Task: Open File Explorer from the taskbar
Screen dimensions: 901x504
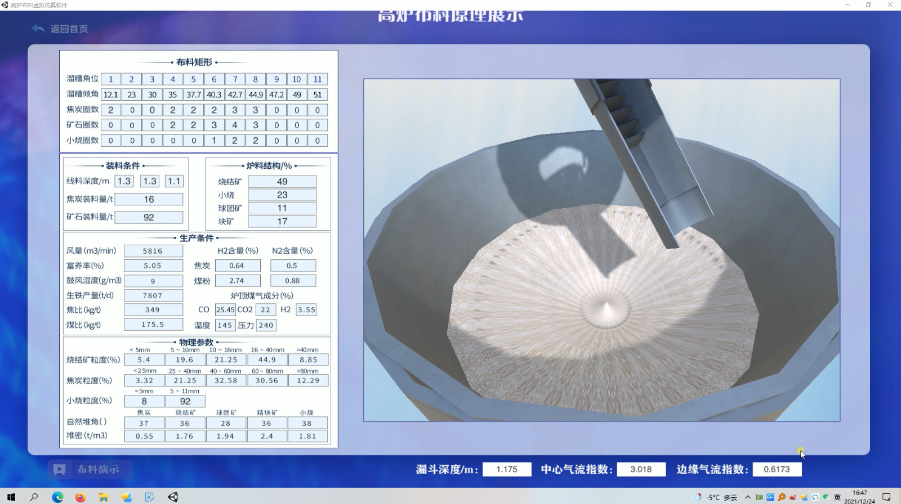Action: pyautogui.click(x=104, y=497)
